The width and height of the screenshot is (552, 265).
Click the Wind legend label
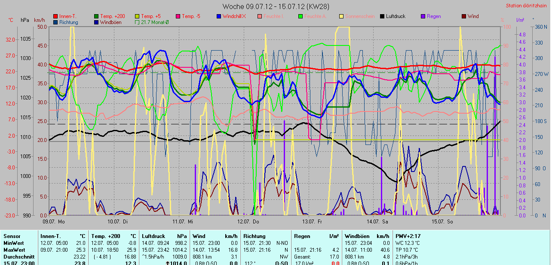[x=473, y=16]
